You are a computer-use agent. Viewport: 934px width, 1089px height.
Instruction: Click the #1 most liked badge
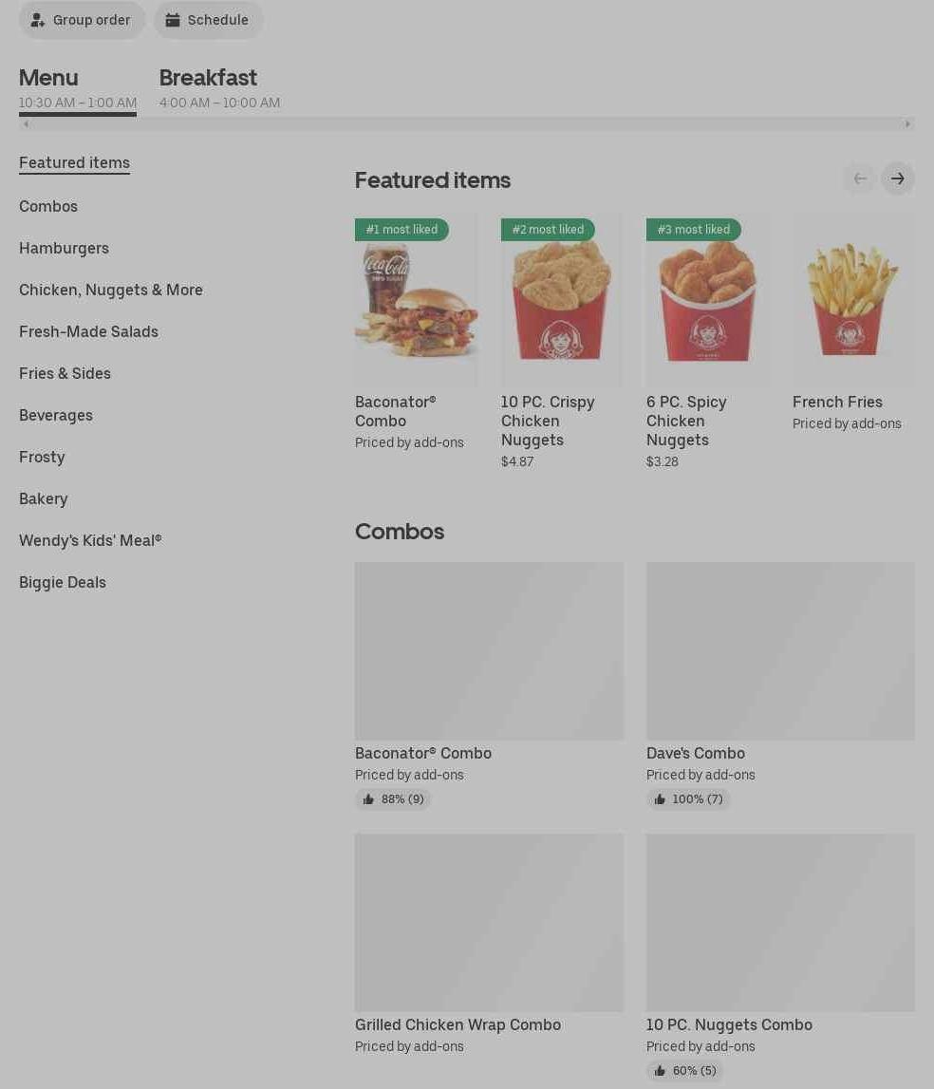click(402, 229)
